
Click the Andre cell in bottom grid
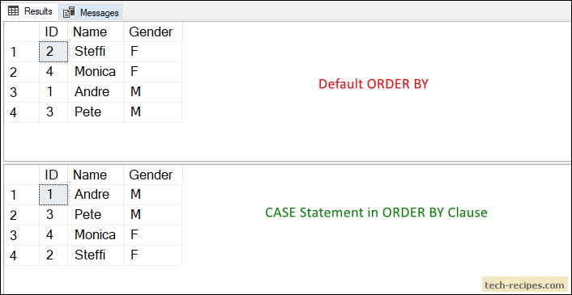(96, 195)
